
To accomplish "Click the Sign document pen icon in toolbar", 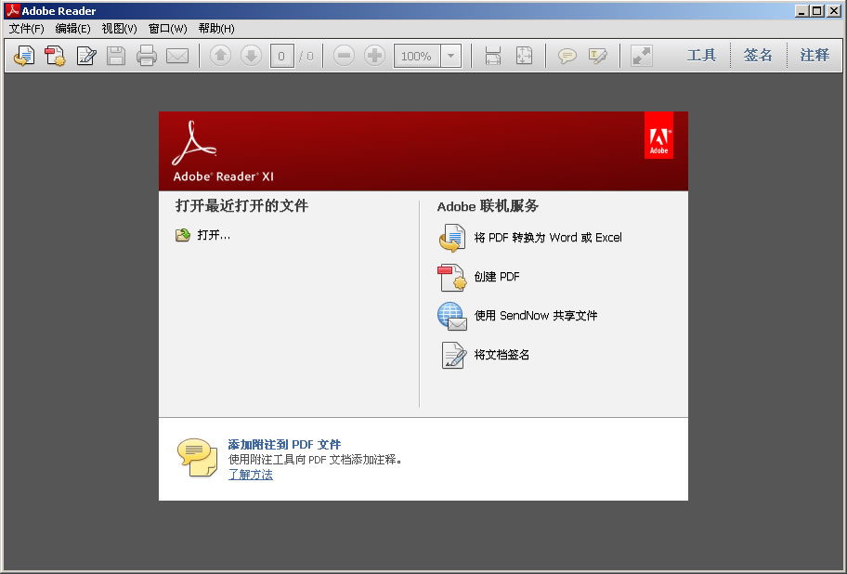I will (86, 56).
